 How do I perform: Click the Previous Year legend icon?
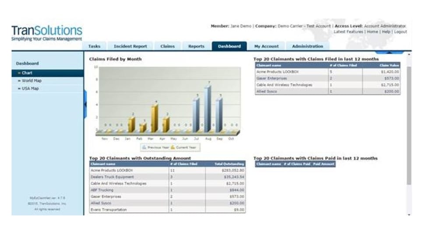click(145, 148)
